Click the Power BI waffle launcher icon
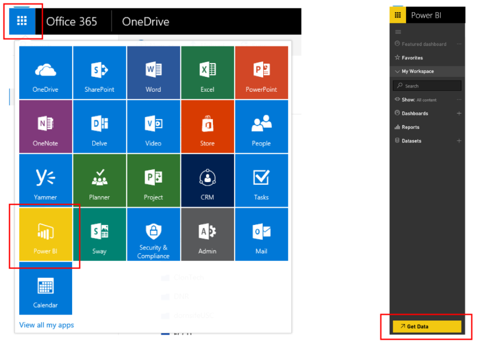 398,15
